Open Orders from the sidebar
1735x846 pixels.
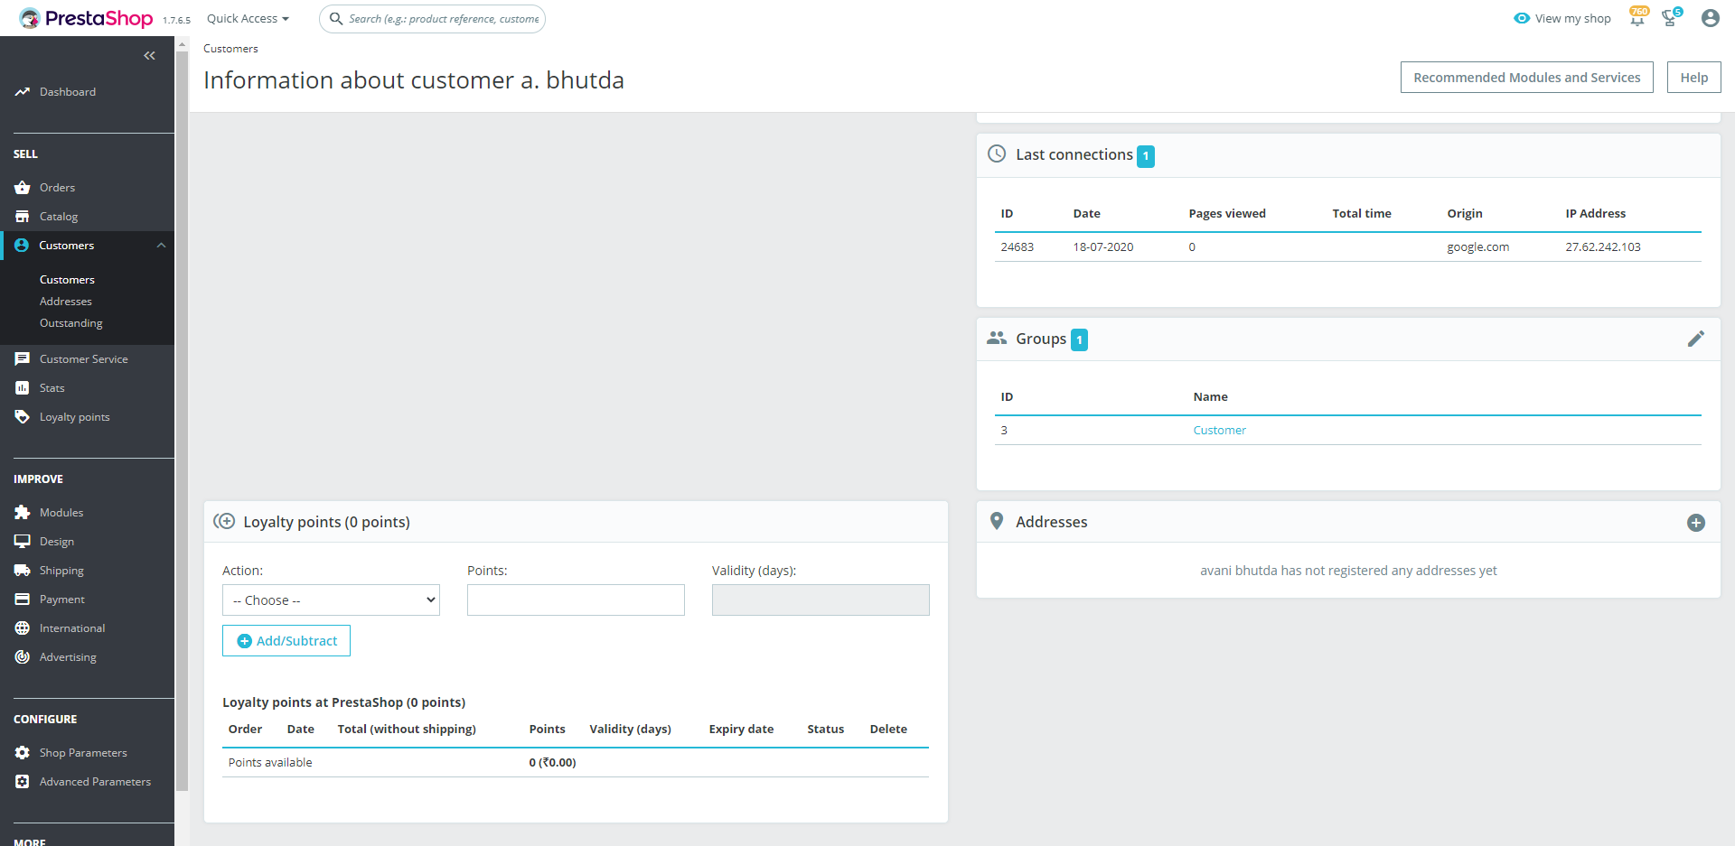(x=57, y=188)
